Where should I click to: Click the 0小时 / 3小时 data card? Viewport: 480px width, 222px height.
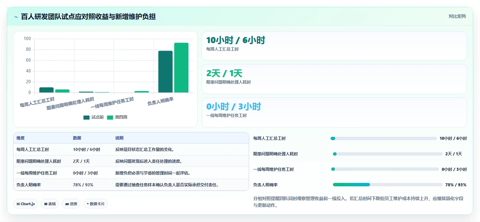point(334,112)
